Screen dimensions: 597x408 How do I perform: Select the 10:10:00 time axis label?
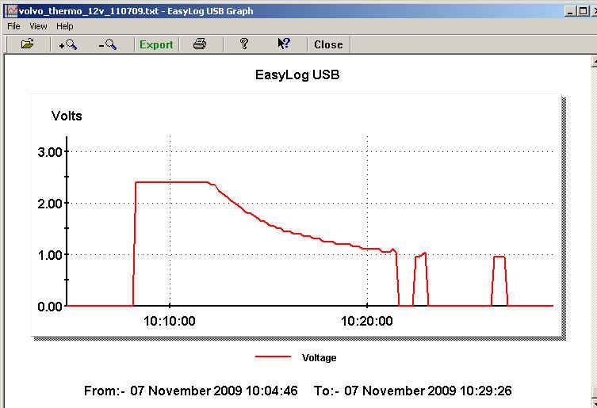(170, 322)
